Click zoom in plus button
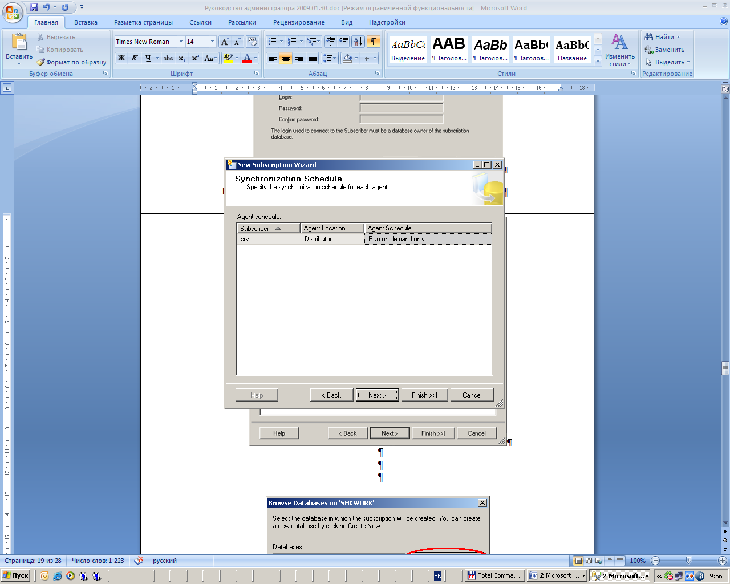730x584 pixels. click(723, 561)
